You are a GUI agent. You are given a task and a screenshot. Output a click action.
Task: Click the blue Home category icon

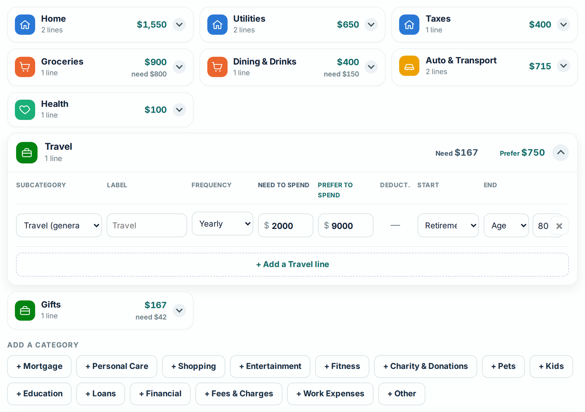coord(25,24)
